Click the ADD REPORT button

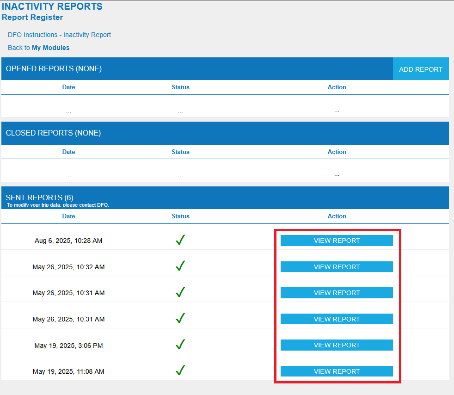[421, 69]
